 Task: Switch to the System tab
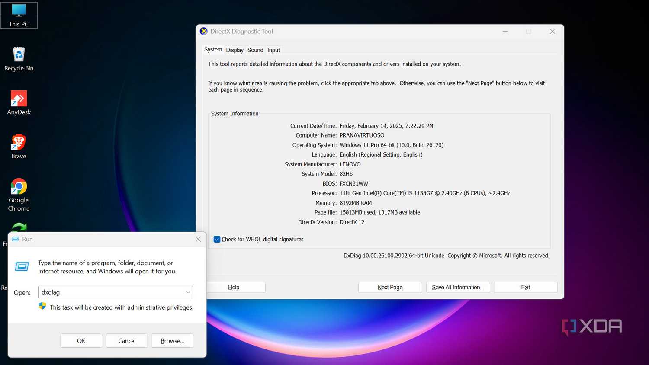[213, 50]
